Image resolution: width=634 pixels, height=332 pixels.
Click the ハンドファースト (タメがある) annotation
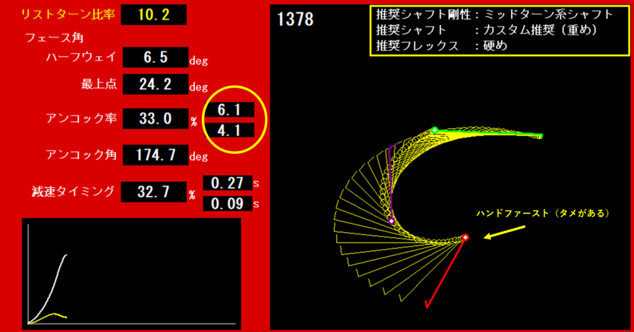tap(543, 213)
